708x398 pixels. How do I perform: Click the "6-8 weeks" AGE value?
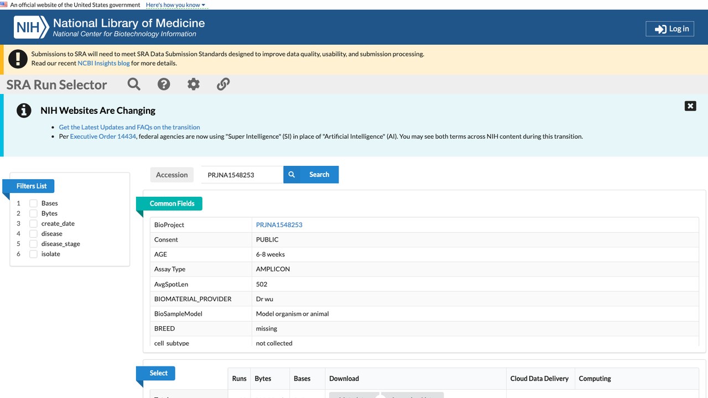pos(270,254)
